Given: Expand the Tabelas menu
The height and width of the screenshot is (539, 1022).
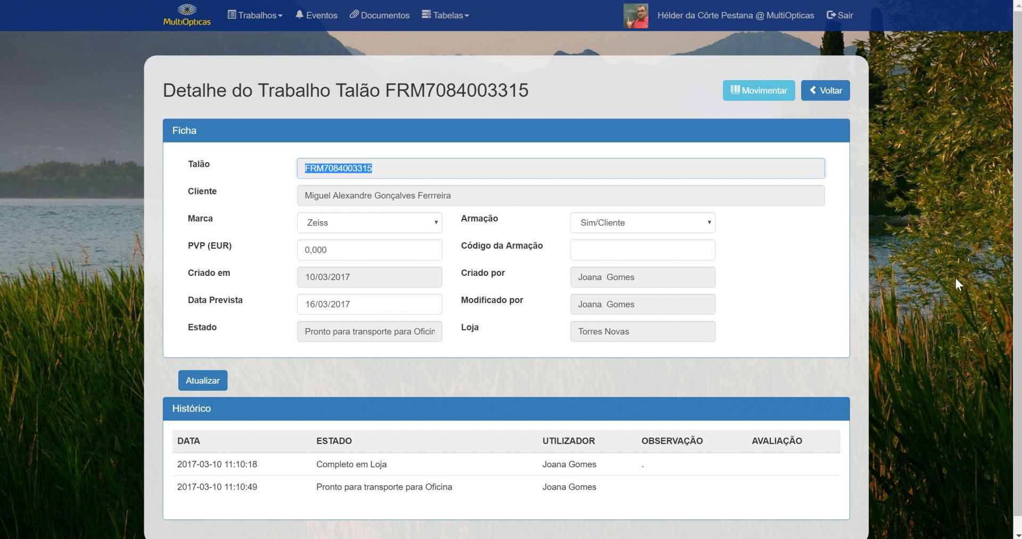Looking at the screenshot, I should [x=445, y=15].
